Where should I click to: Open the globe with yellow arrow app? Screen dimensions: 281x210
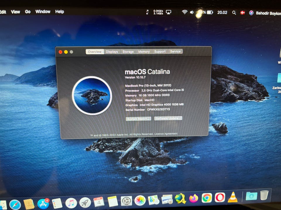click(x=180, y=199)
